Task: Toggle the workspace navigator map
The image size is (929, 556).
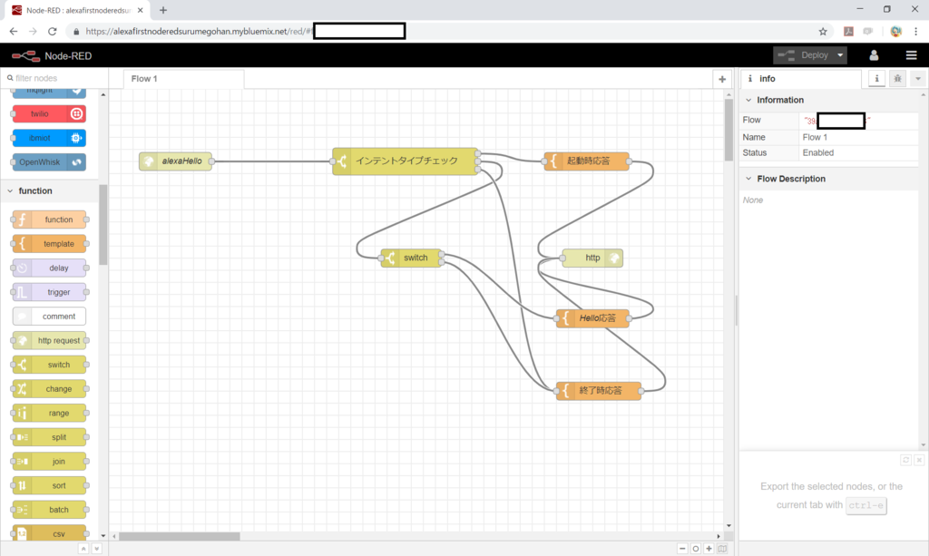Action: [x=722, y=549]
